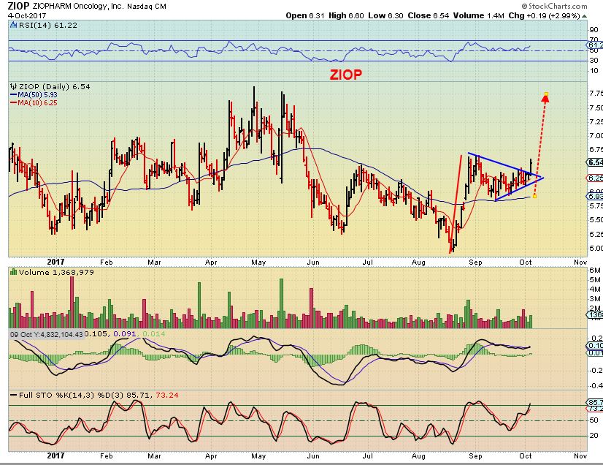Click the red ZIOP text above the price chart
The image size is (603, 465).
coord(346,75)
